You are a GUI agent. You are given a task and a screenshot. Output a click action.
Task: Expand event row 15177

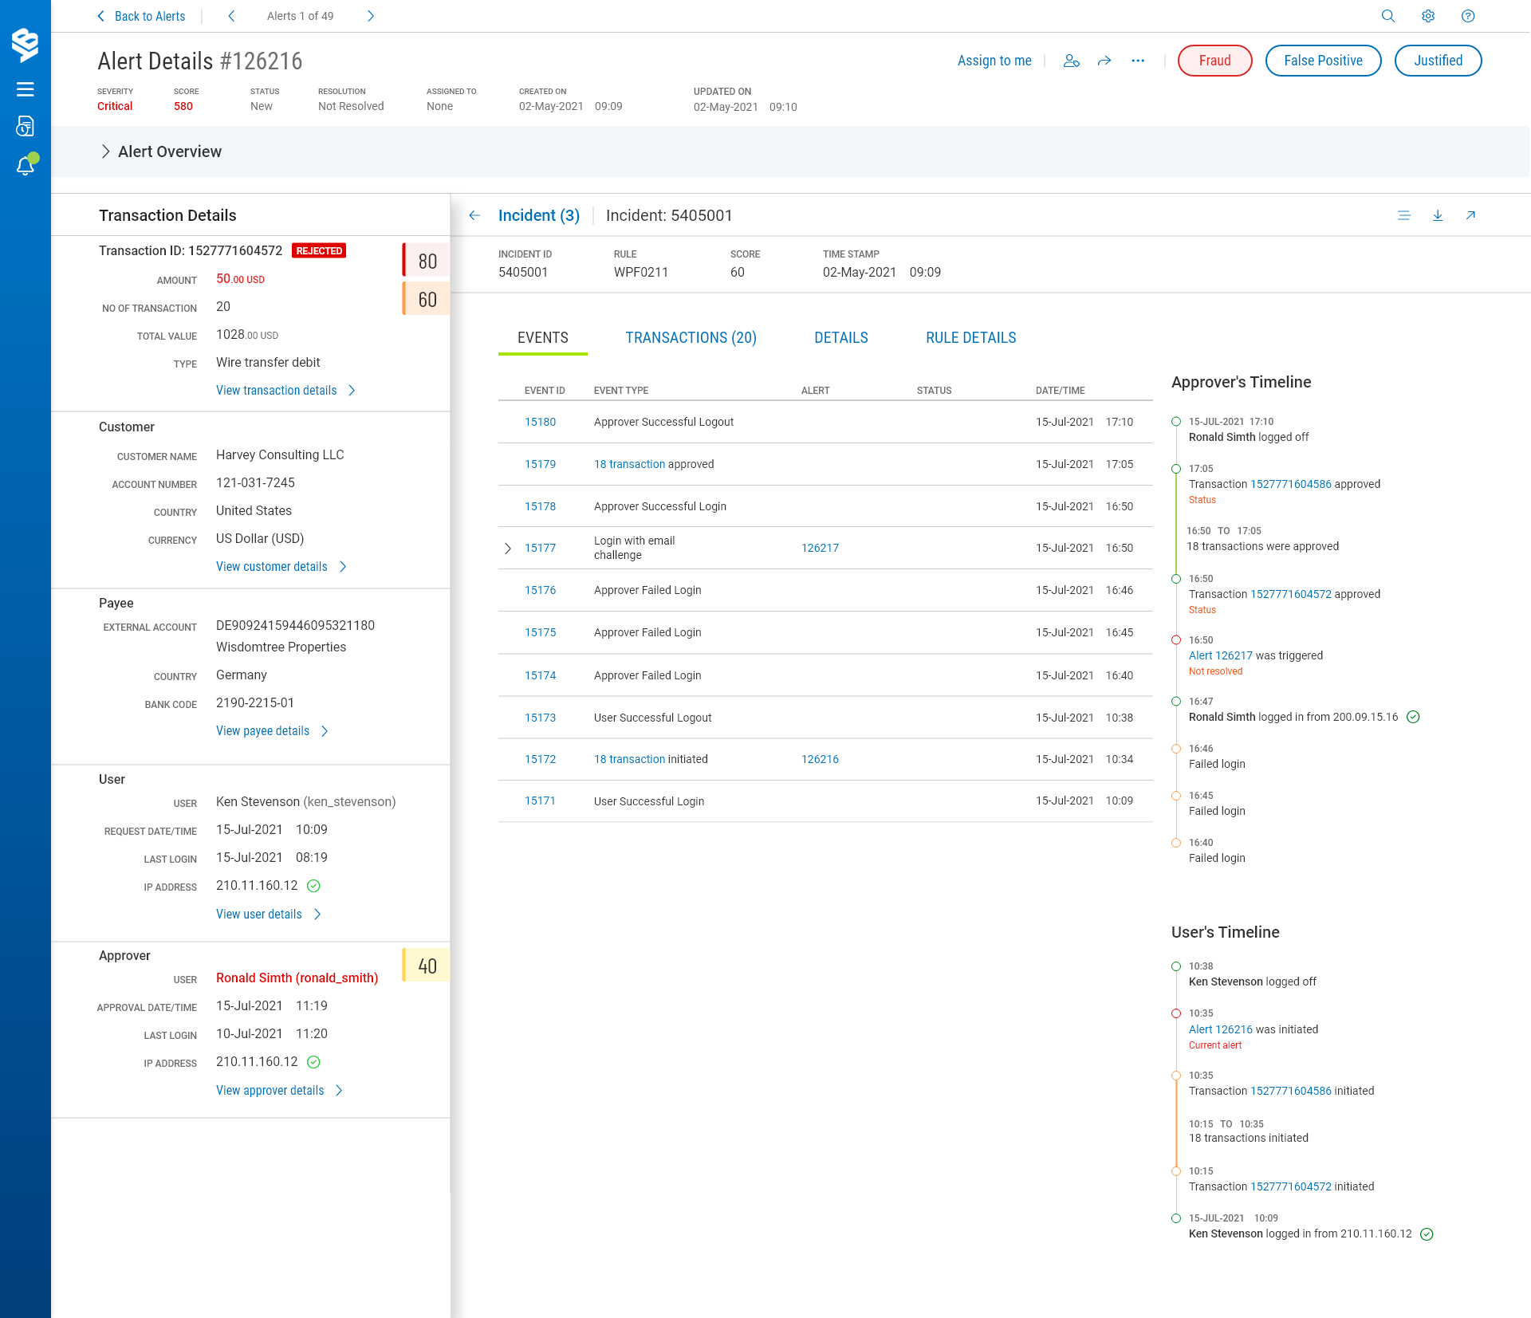point(508,549)
